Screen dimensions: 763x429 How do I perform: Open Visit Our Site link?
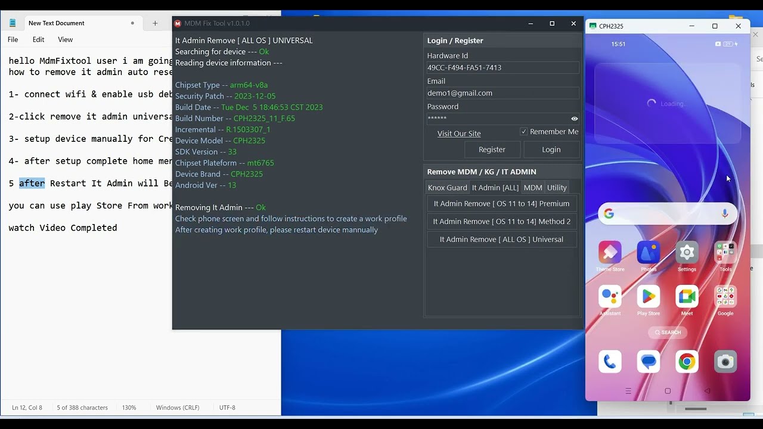click(459, 133)
